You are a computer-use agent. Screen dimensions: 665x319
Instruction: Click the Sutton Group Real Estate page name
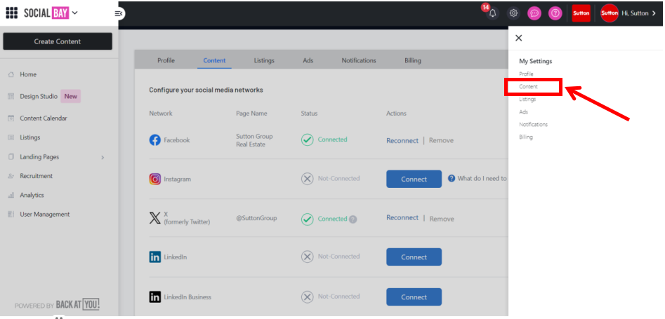click(x=254, y=141)
